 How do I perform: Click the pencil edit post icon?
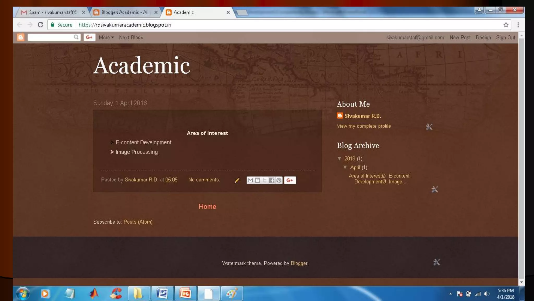(237, 180)
